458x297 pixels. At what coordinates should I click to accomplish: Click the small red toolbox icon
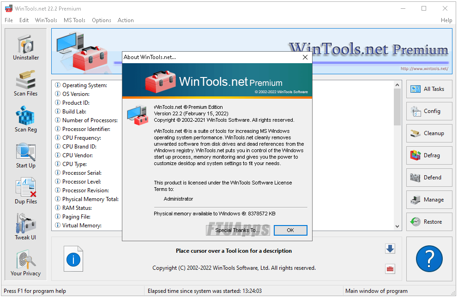coord(390,269)
